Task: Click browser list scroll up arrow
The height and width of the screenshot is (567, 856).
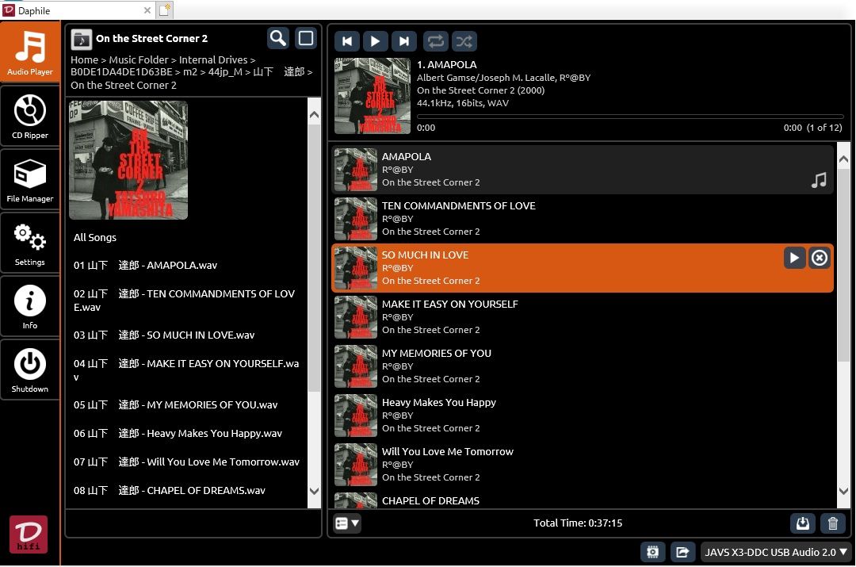Action: [x=314, y=115]
